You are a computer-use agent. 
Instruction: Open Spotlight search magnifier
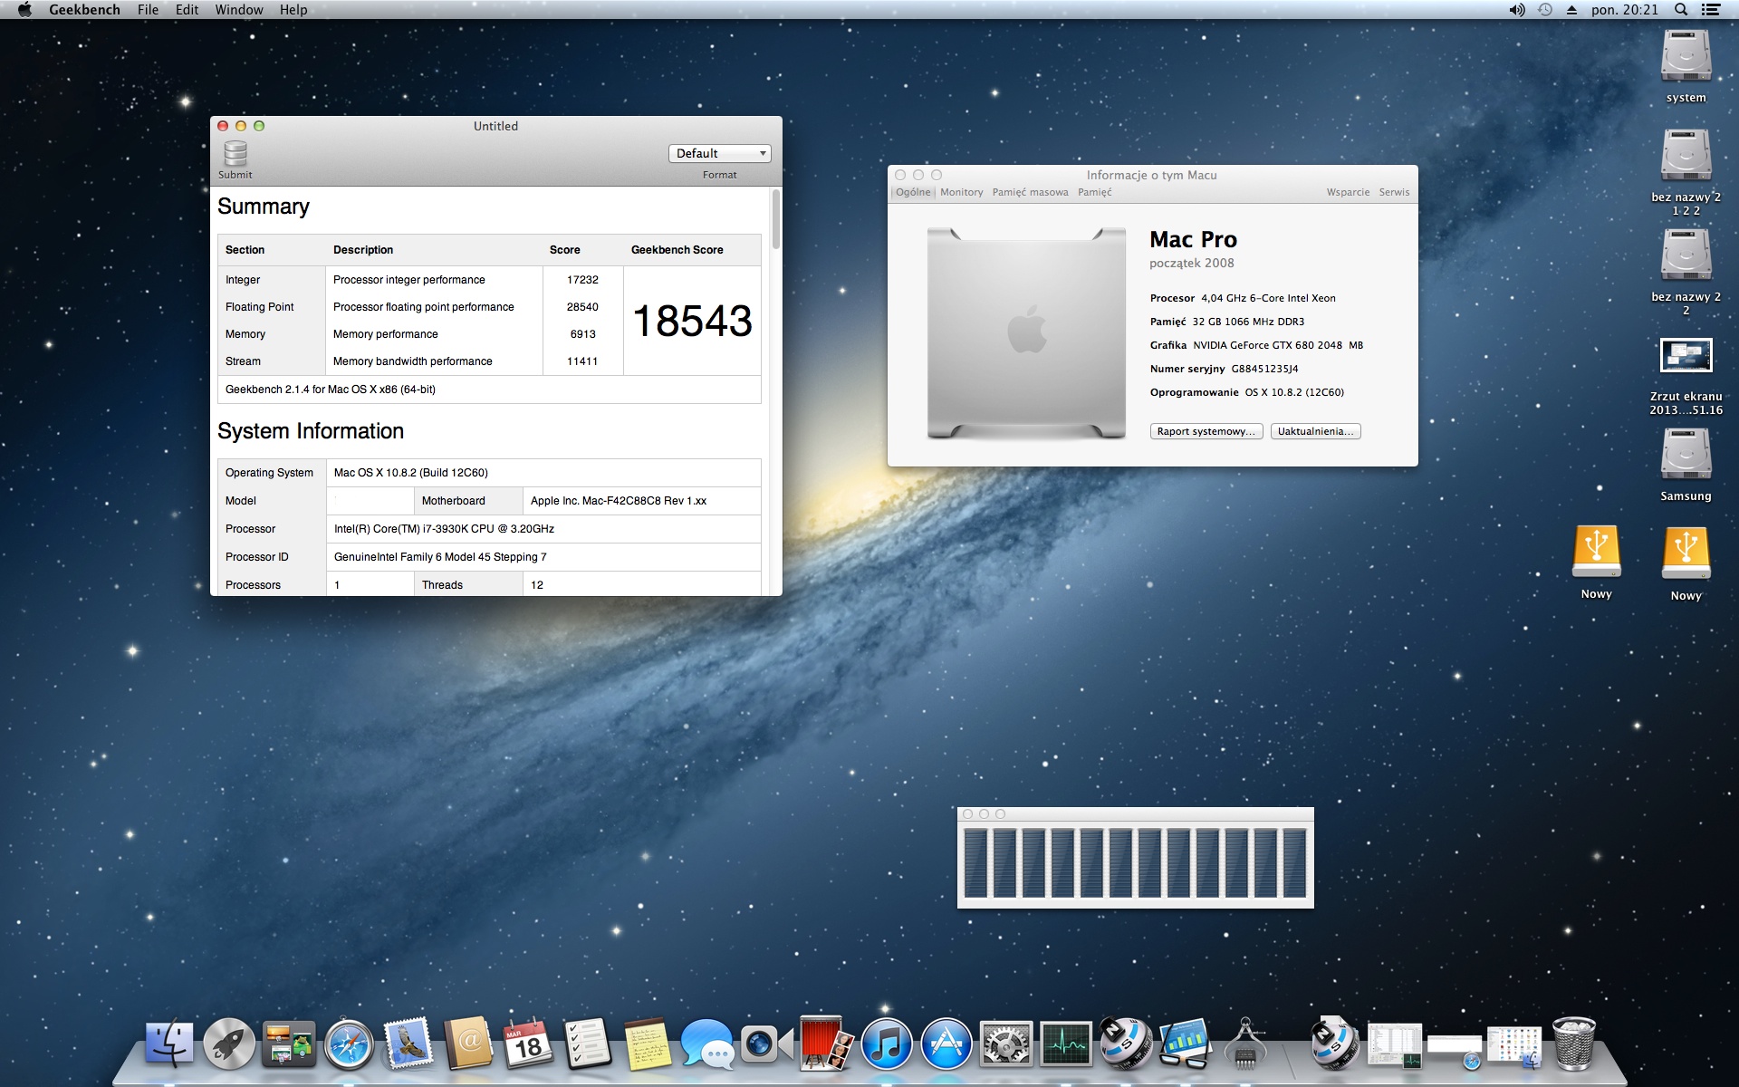click(x=1681, y=10)
